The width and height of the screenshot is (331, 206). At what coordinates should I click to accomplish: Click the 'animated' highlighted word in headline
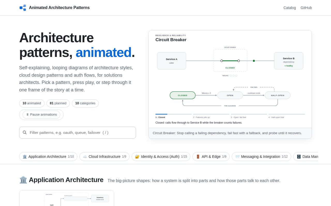103,52
